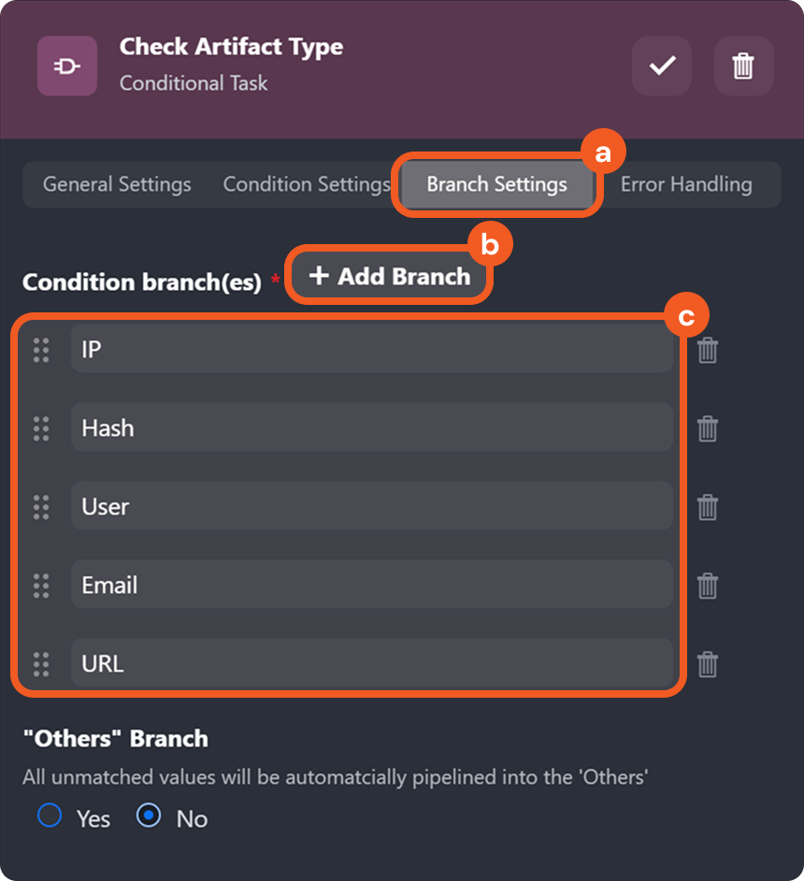
Task: Click drag handle of the Email branch
Action: (41, 586)
